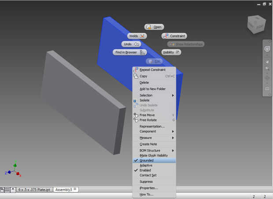
Task: Click How To... help entry
Action: pyautogui.click(x=154, y=195)
